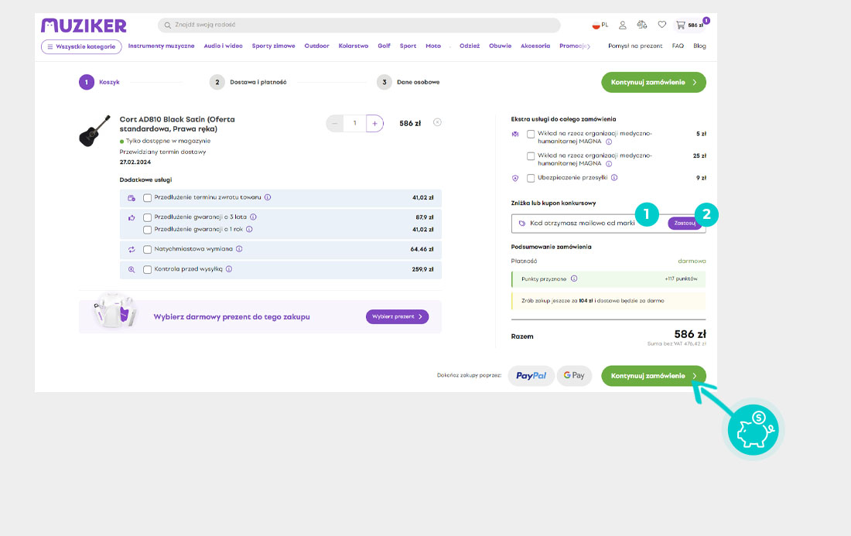Enable Przedłużenie terminu zwrotu towaru checkbox

pos(148,197)
